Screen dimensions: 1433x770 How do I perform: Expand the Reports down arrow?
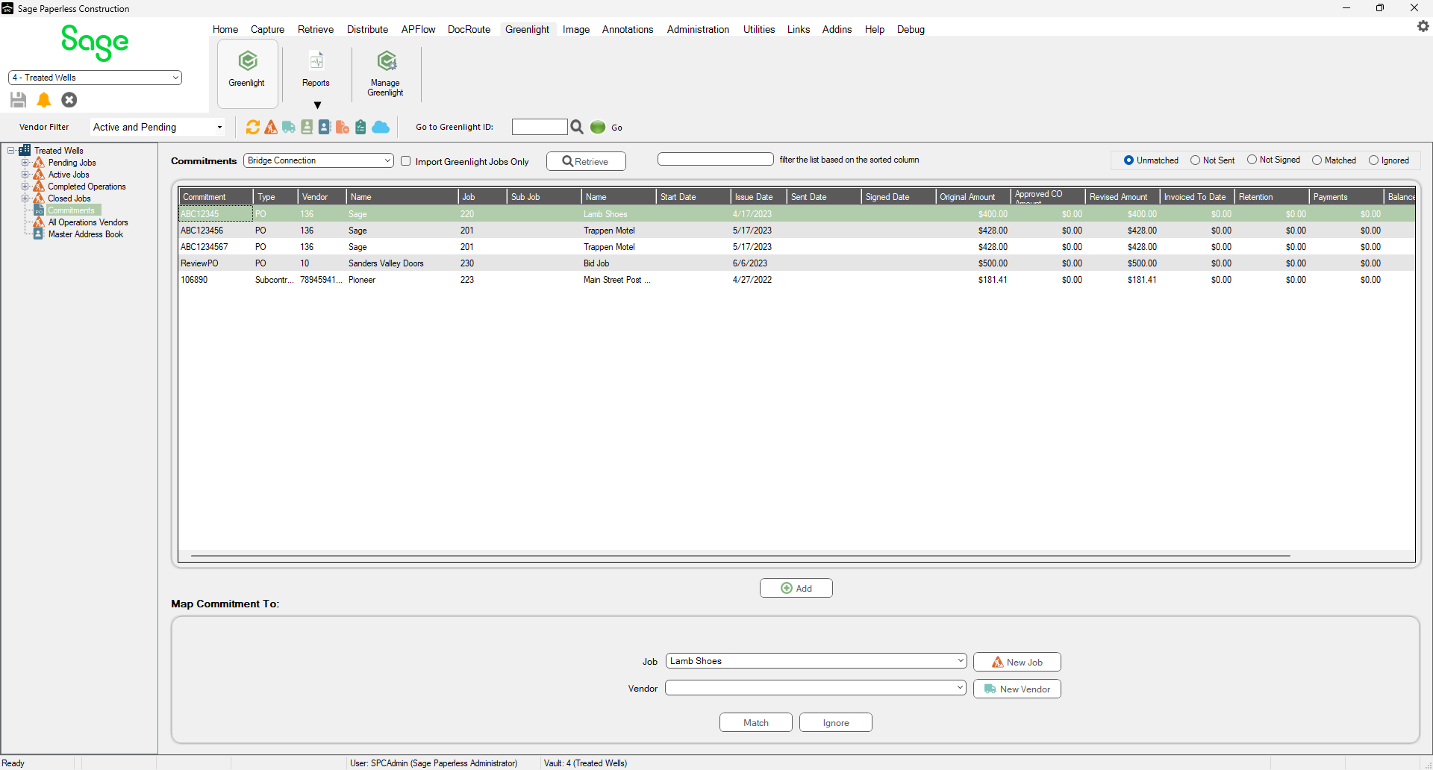(x=317, y=105)
